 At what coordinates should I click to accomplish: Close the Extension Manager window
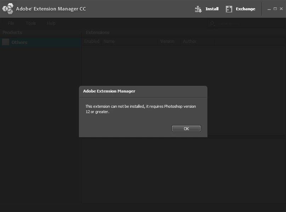click(x=281, y=9)
